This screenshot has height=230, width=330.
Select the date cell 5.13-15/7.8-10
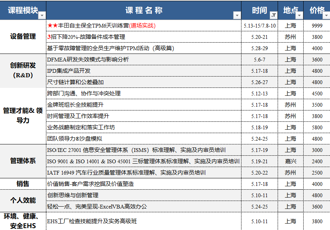(260, 26)
